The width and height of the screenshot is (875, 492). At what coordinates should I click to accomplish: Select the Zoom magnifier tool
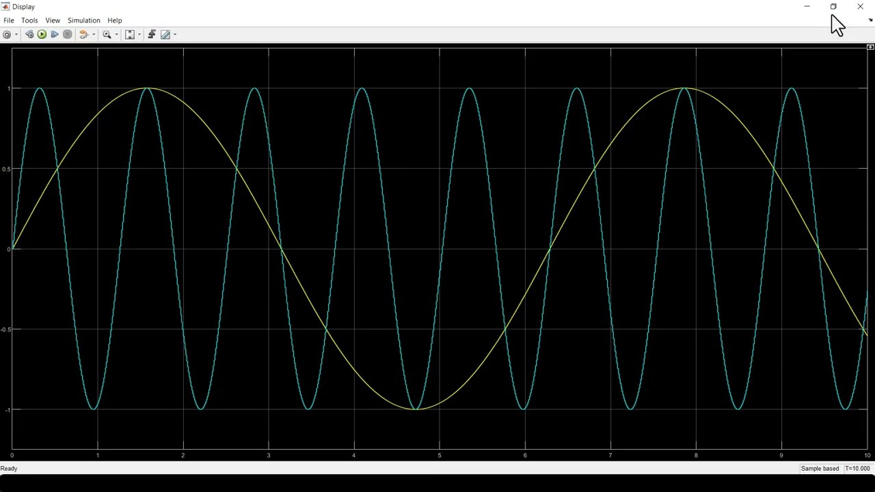pos(107,34)
